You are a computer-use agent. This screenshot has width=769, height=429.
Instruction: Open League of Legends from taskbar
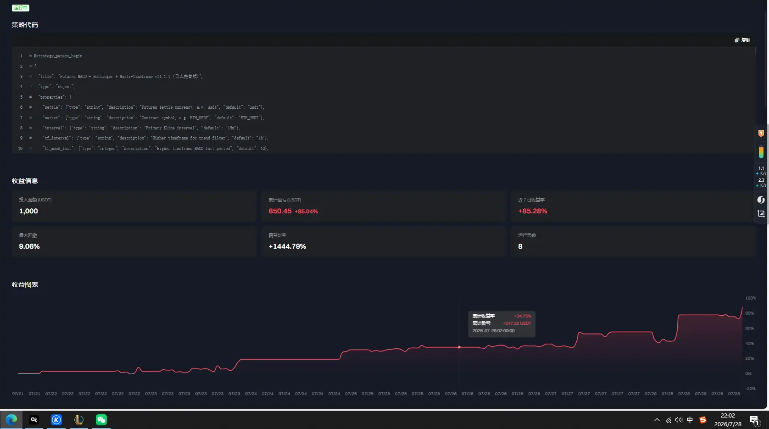tap(79, 419)
